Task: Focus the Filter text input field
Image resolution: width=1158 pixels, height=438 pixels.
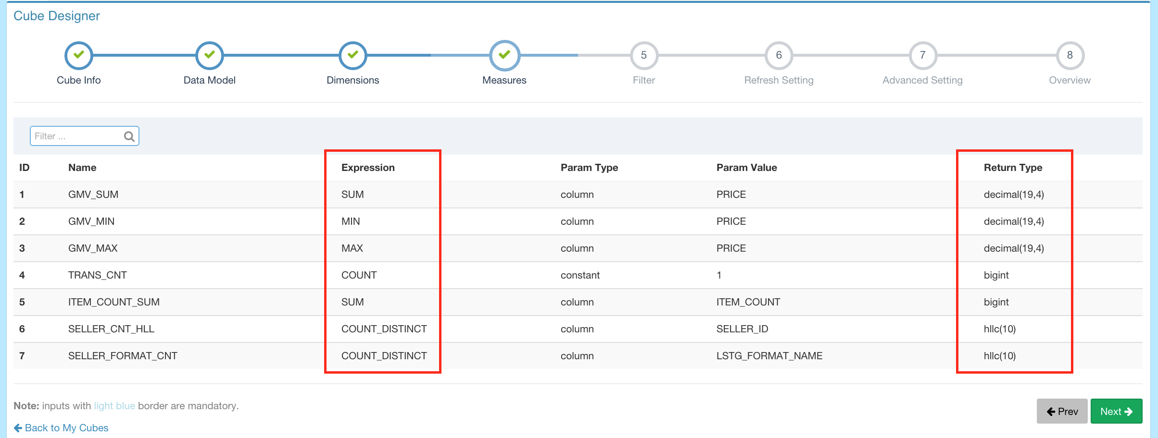Action: pos(77,136)
